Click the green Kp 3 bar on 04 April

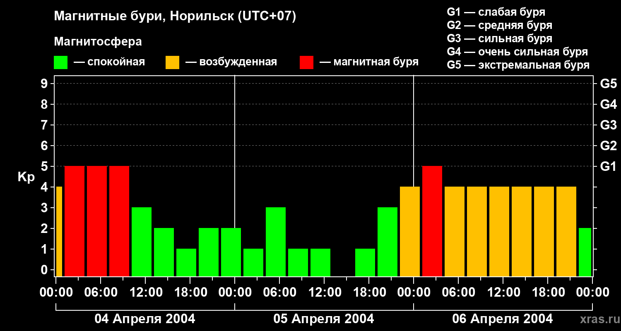pyautogui.click(x=142, y=242)
